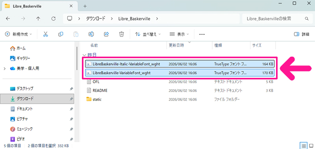The width and height of the screenshot is (315, 149).
Task: Open ミュージック in sidebar
Action: (x=21, y=129)
